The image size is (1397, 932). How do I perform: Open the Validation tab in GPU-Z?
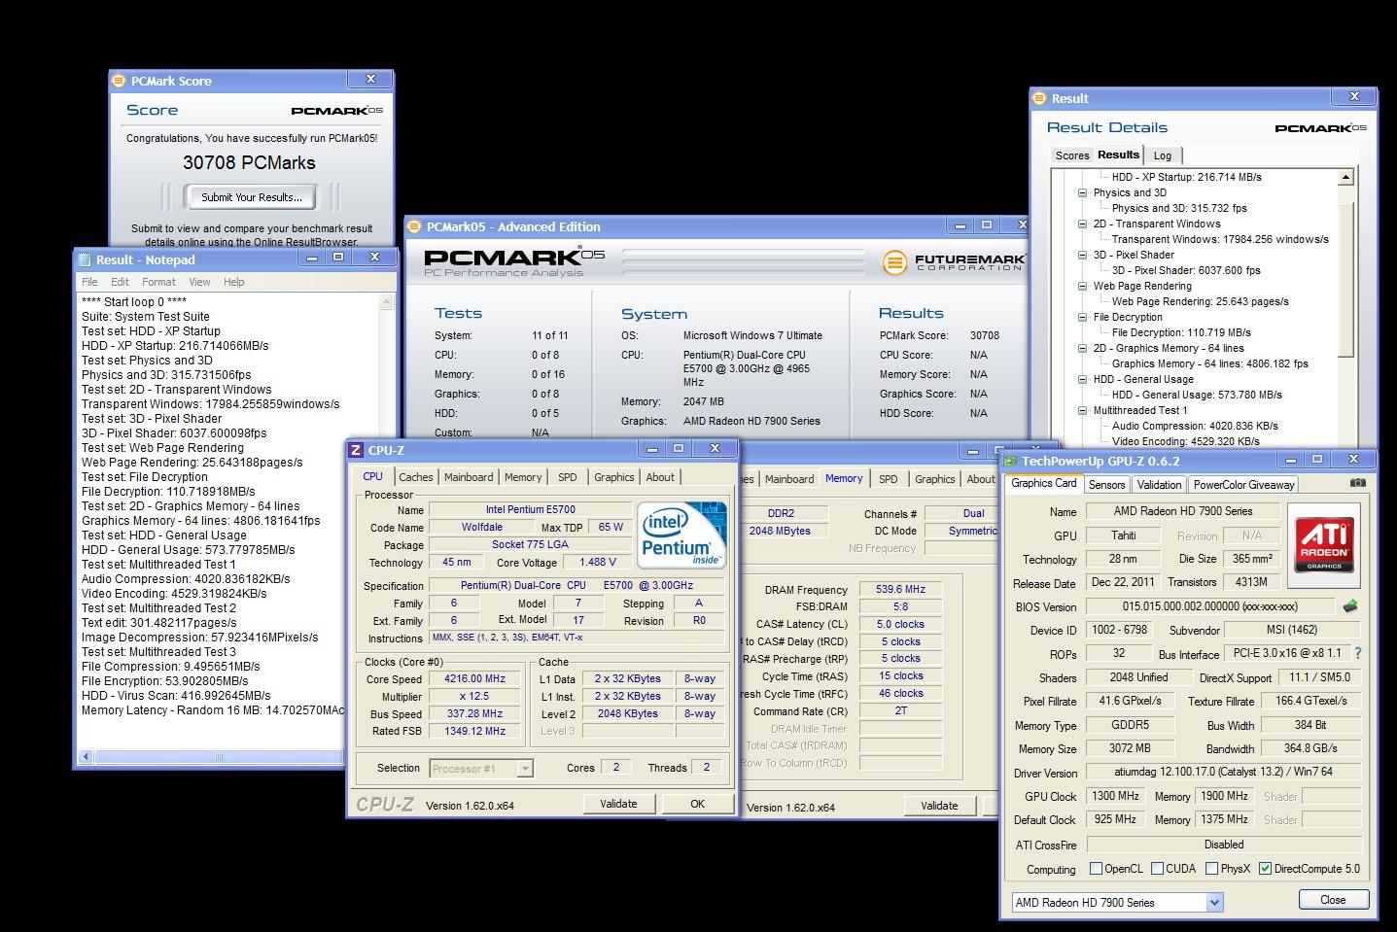(x=1159, y=485)
